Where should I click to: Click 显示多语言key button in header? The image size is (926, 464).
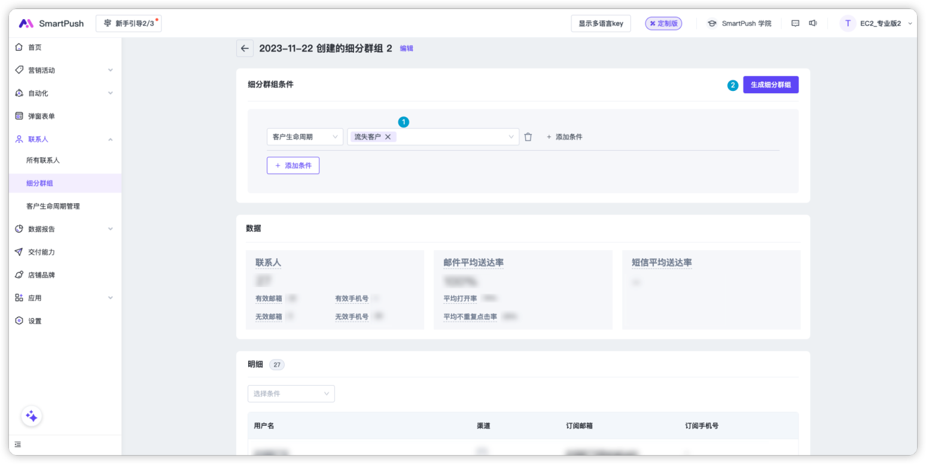(x=601, y=23)
